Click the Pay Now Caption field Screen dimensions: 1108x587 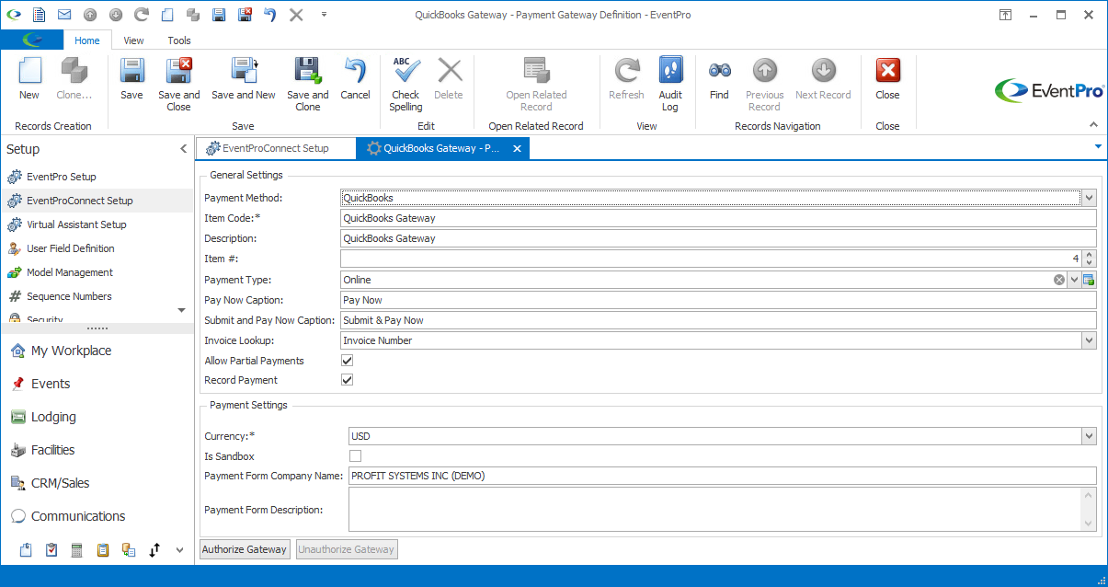click(x=718, y=300)
